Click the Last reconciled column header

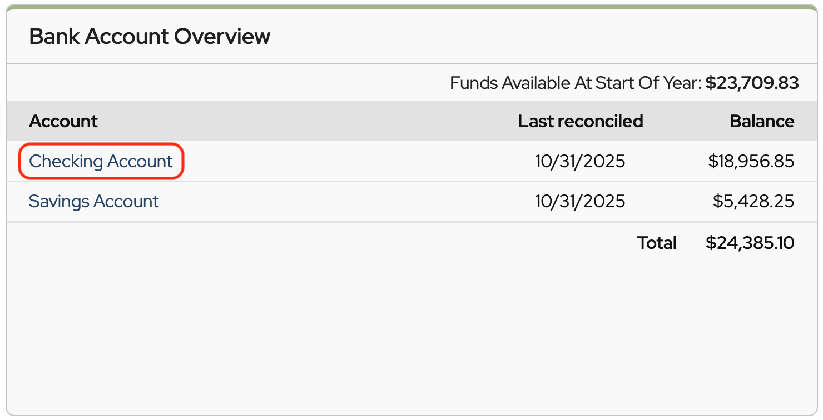coord(580,121)
